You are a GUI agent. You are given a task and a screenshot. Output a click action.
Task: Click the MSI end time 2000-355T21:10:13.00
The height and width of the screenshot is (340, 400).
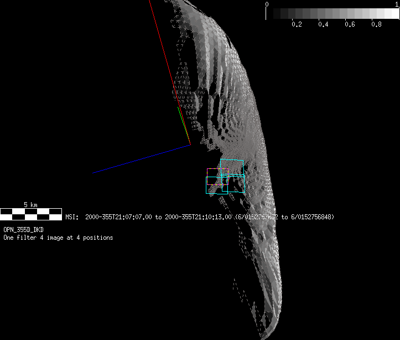click(198, 217)
